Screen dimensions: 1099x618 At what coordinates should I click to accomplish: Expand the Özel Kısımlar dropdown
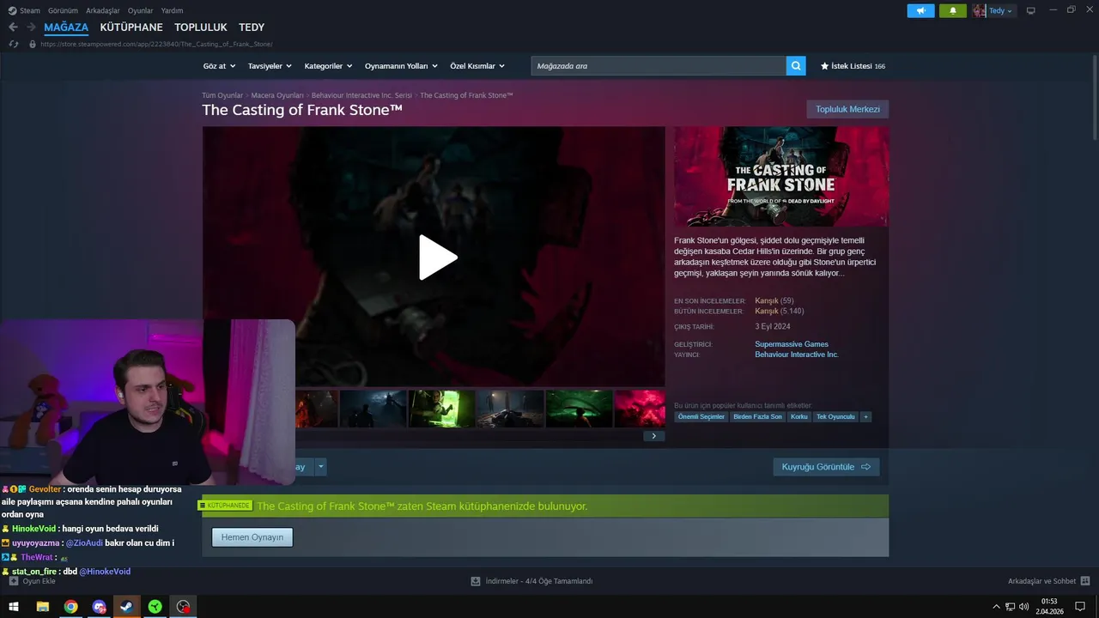(x=477, y=66)
